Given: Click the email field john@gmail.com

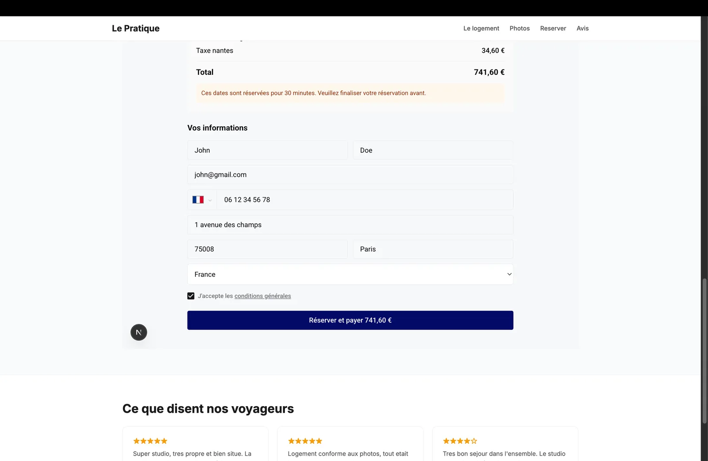Looking at the screenshot, I should (350, 174).
